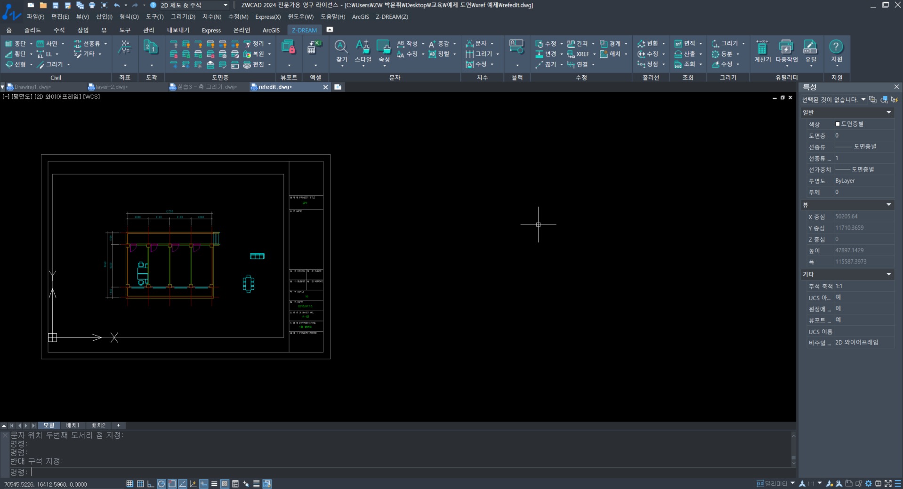Expand the 밀리미터 units dropdown
The height and width of the screenshot is (489, 903).
[792, 483]
